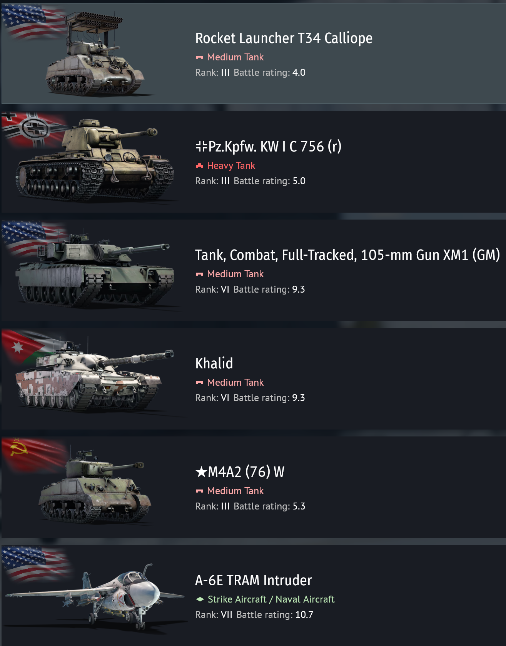506x646 pixels.
Task: Click the medium tank icon under M4A2 (76) W
Action: click(199, 491)
